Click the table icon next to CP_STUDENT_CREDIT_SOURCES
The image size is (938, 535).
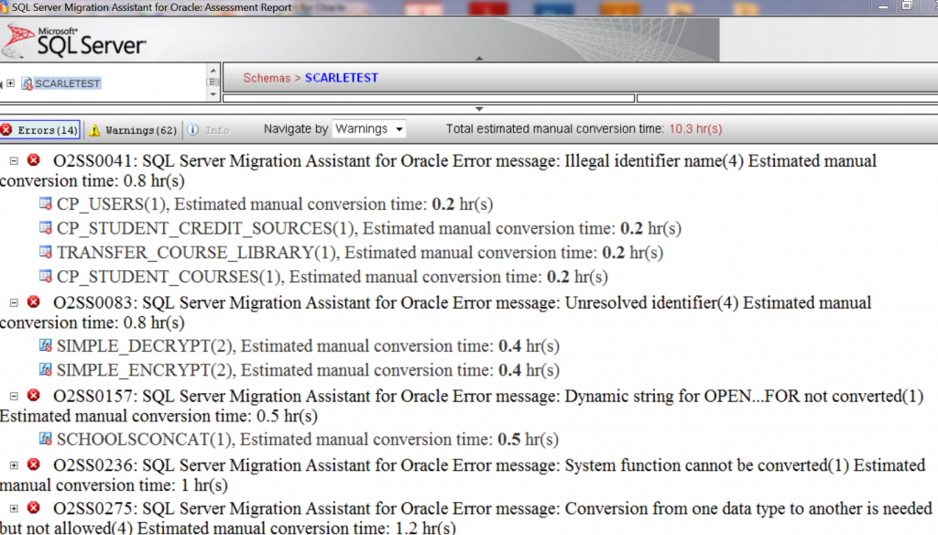click(x=46, y=227)
